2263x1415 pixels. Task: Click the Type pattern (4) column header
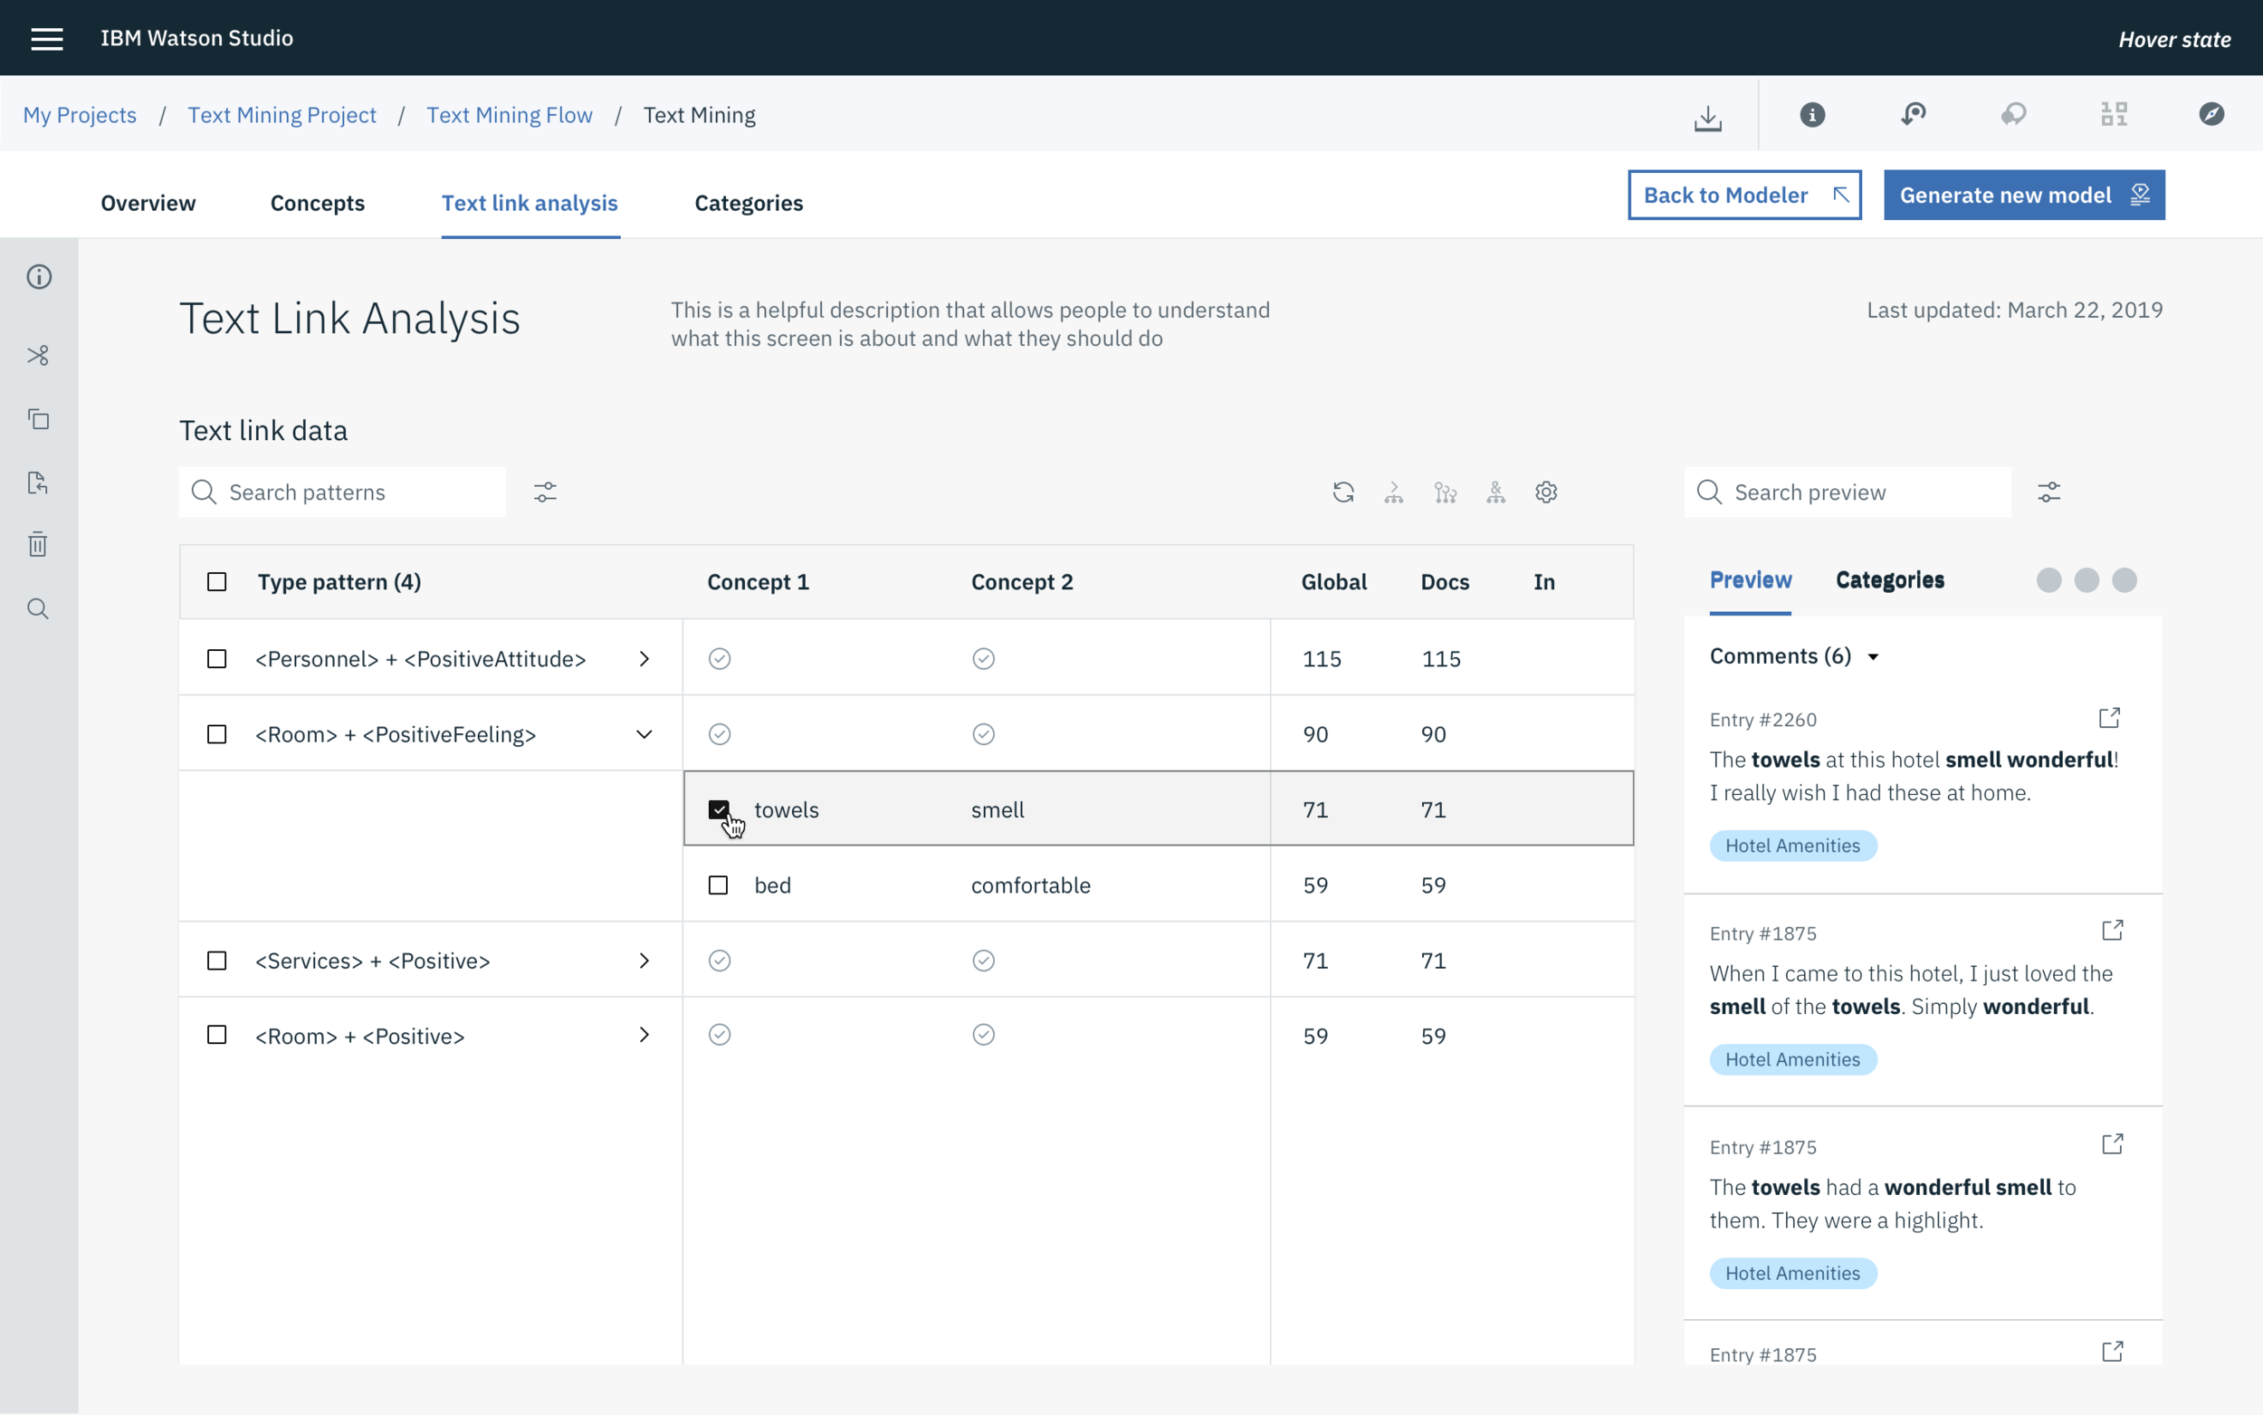coord(339,582)
